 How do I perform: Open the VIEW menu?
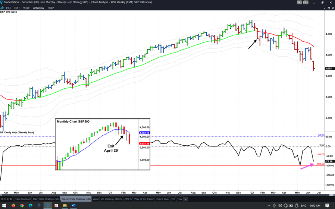click(26, 8)
